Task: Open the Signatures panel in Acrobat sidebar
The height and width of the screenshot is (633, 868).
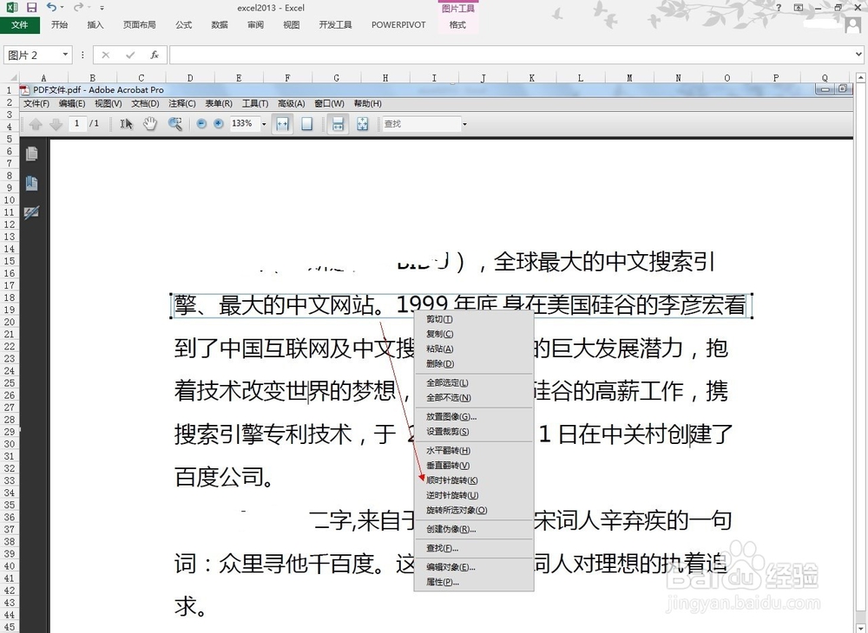Action: coord(31,212)
